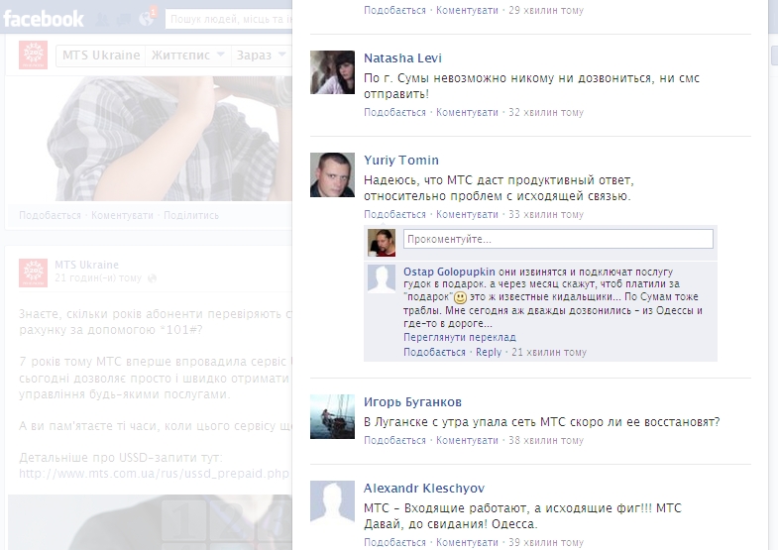The height and width of the screenshot is (550, 778).
Task: Select text 'В Луганске с утра упала сеть'
Action: 450,422
